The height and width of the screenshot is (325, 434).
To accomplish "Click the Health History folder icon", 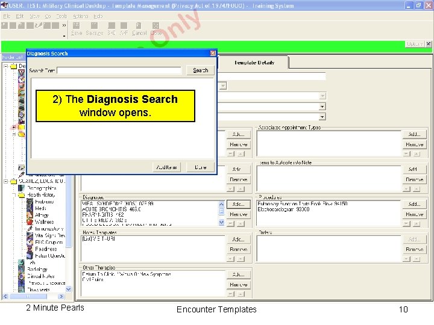I will 21,195.
